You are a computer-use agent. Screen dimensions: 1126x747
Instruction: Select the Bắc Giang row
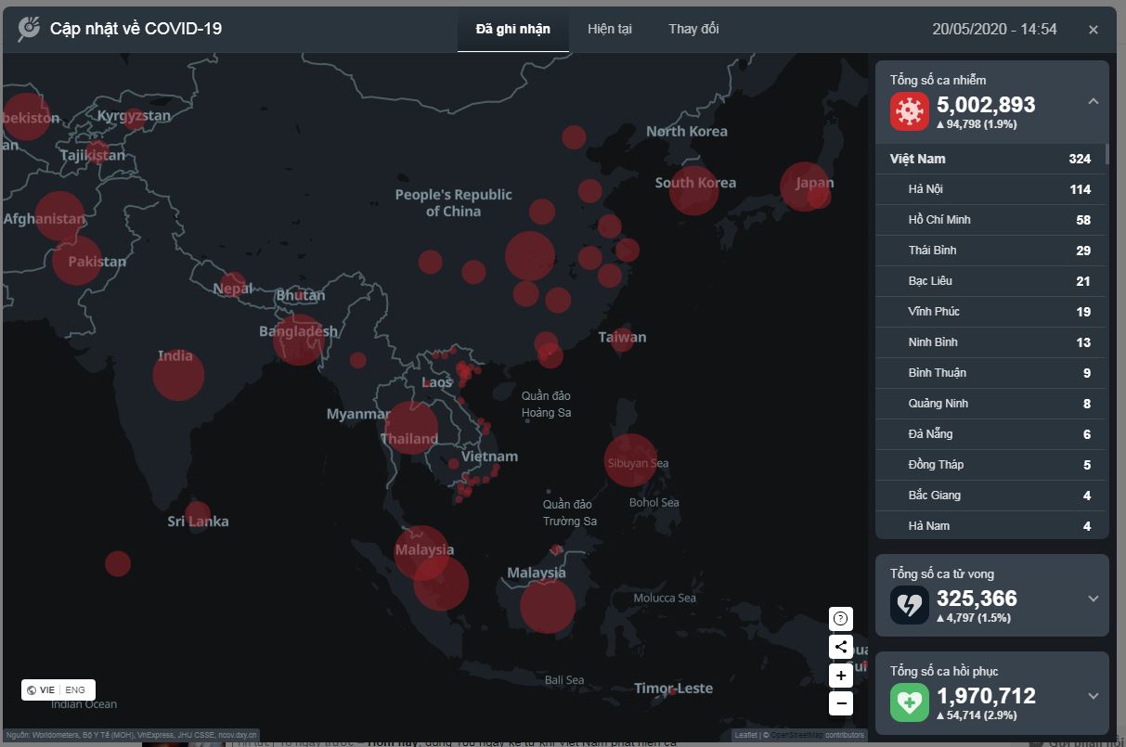coord(990,496)
